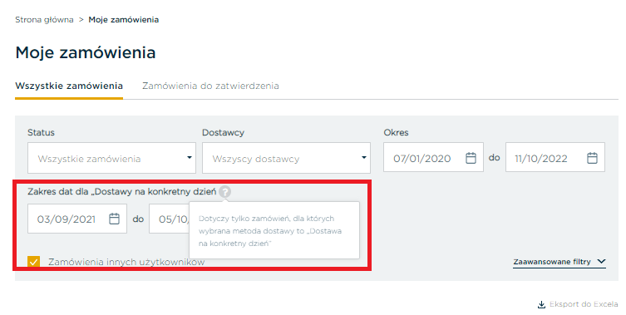This screenshot has height=315, width=626.
Task: Expand Zaawansowane filtry section
Action: [559, 262]
